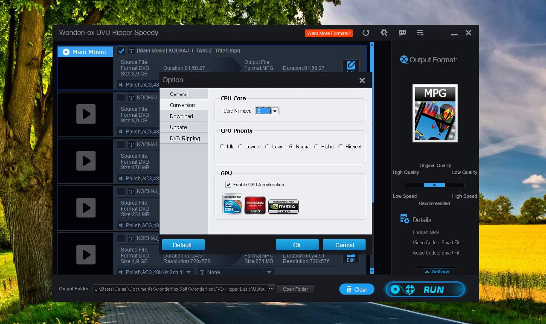Viewport: 546px width, 324px height.
Task: Expand the subtitle None dropdown
Action: pos(269,272)
